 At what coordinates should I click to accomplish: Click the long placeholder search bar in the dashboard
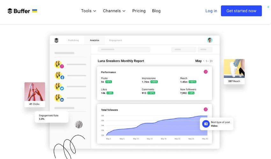[124, 50]
